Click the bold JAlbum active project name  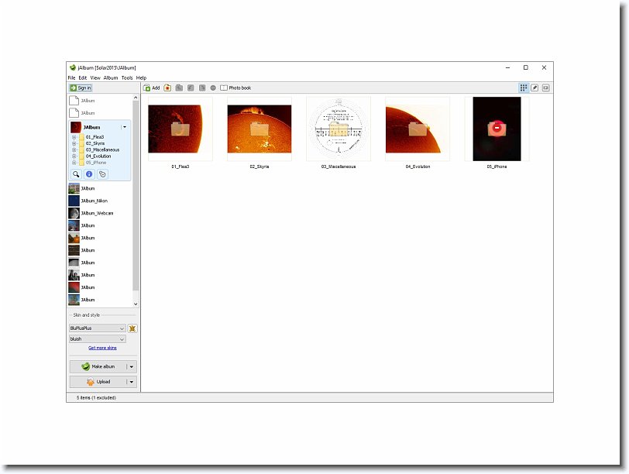coord(91,127)
